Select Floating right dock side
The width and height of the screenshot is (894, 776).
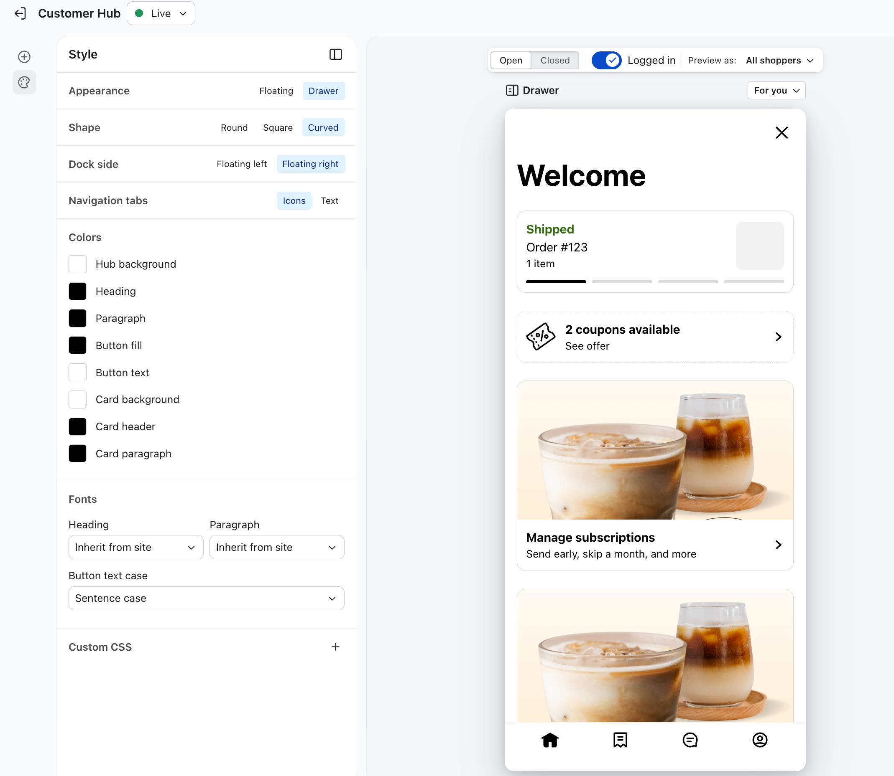[310, 164]
